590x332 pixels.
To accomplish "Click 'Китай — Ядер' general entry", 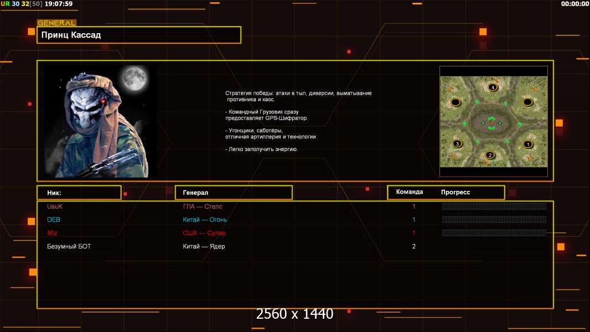I will tap(204, 246).
